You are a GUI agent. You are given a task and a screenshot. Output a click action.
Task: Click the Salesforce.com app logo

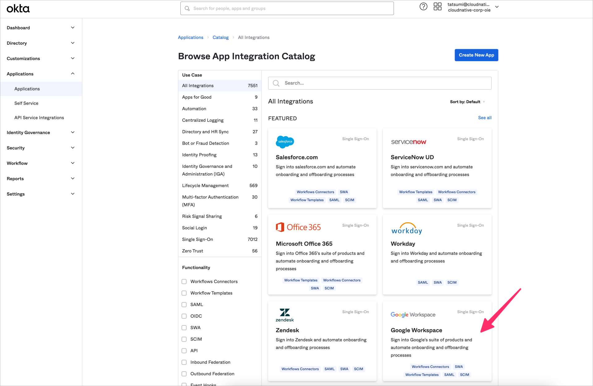284,142
